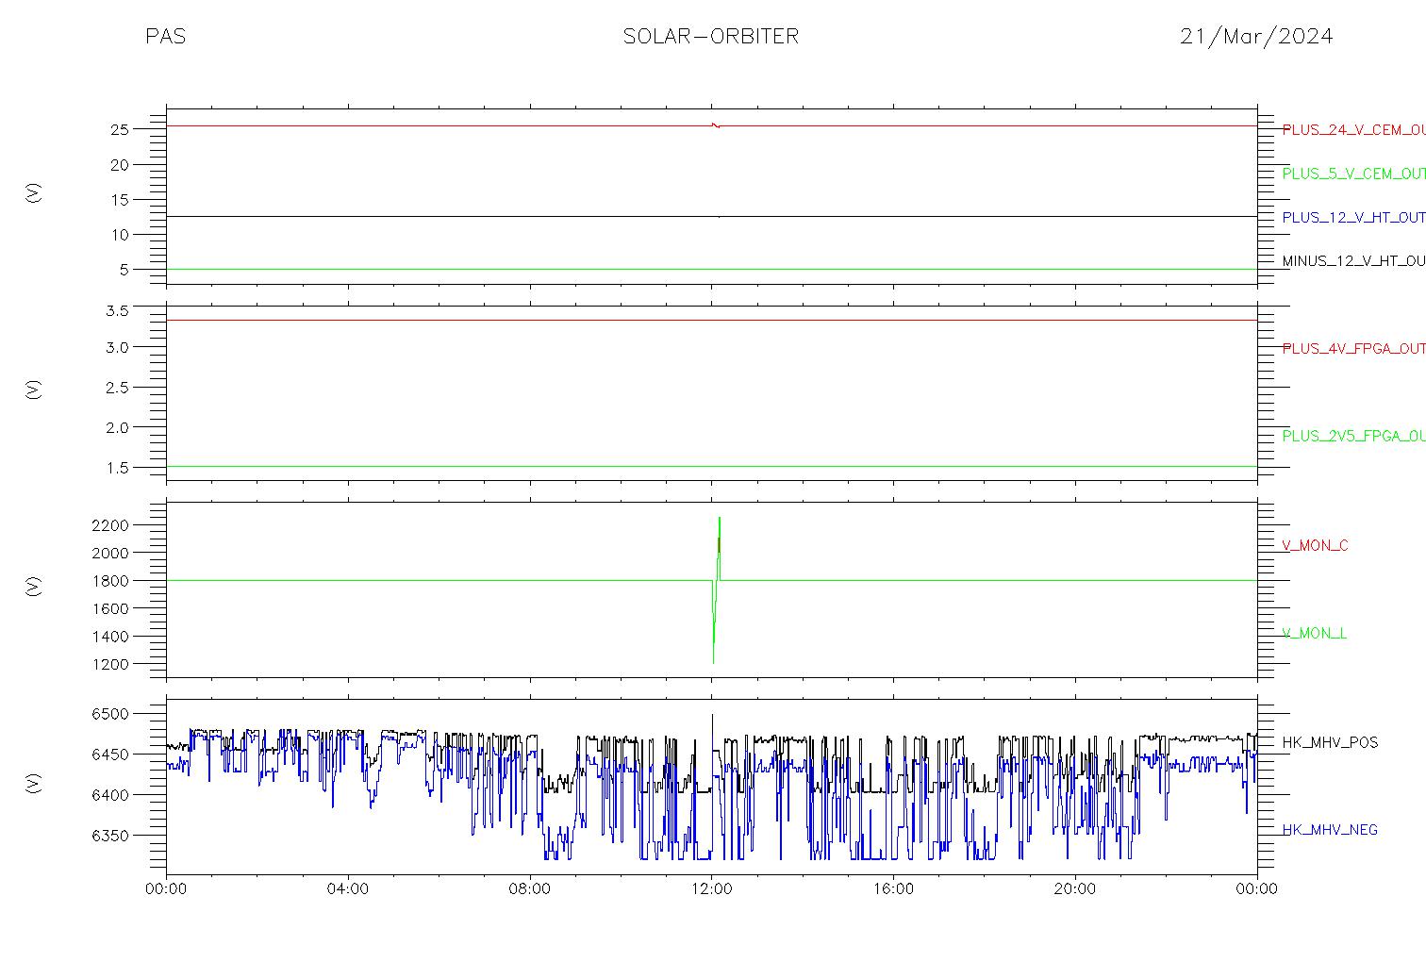Image resolution: width=1426 pixels, height=962 pixels.
Task: Click the V_MON_L spike peak near 12:00
Action: [x=720, y=519]
